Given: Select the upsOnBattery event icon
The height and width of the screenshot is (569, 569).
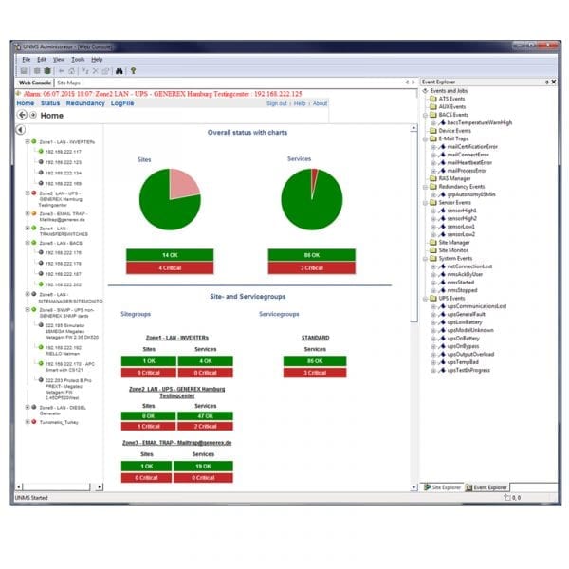Looking at the screenshot, I should pyautogui.click(x=442, y=338).
